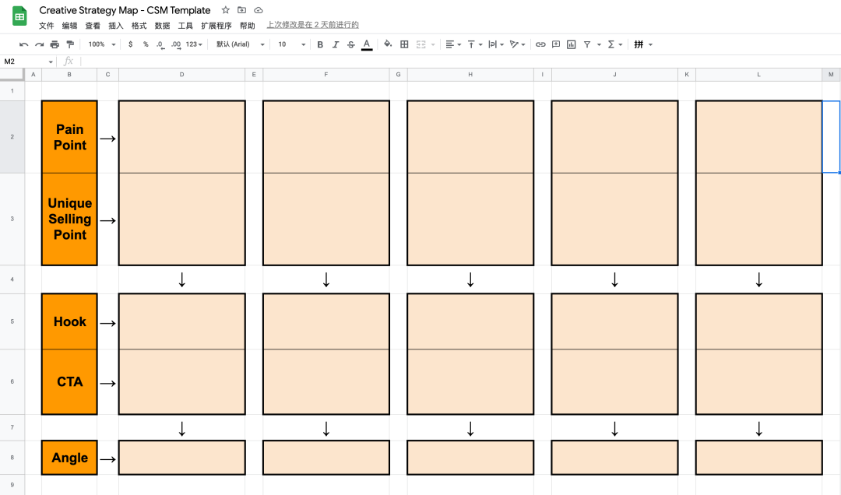The height and width of the screenshot is (495, 841).
Task: Select the Unique Selling Point cell
Action: [70, 219]
